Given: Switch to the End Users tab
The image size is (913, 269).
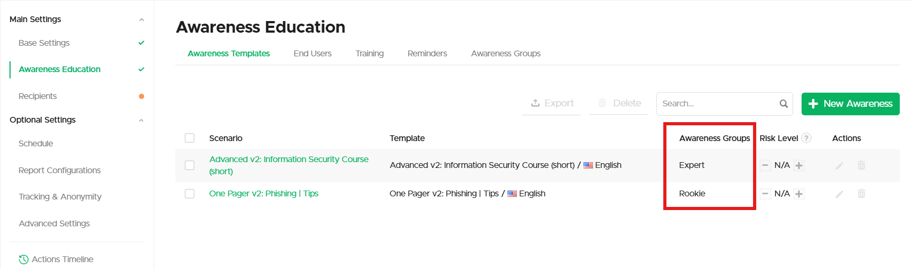Looking at the screenshot, I should click(313, 54).
